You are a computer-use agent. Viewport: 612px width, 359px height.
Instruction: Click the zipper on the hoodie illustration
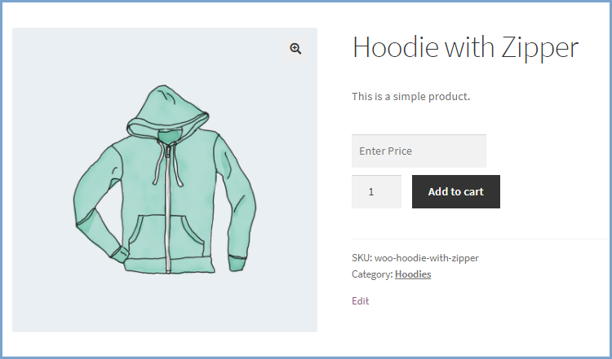[168, 210]
